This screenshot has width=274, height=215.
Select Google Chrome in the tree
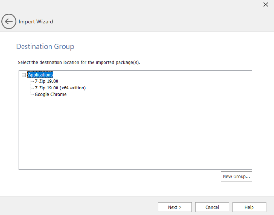50,94
